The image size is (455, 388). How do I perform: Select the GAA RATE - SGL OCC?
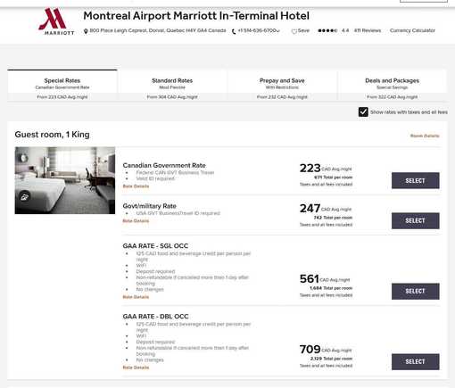pos(415,291)
